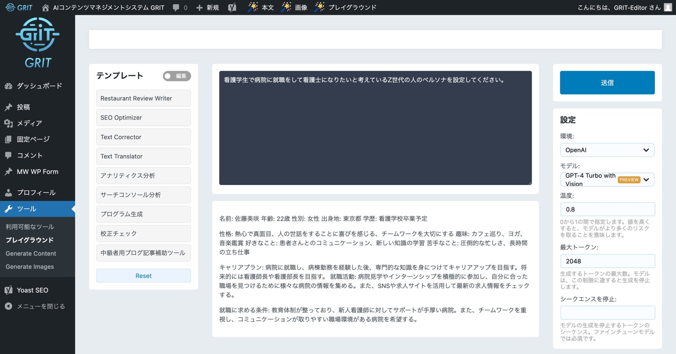The image size is (676, 354).
Task: Click the Reset button under templates
Action: point(143,276)
